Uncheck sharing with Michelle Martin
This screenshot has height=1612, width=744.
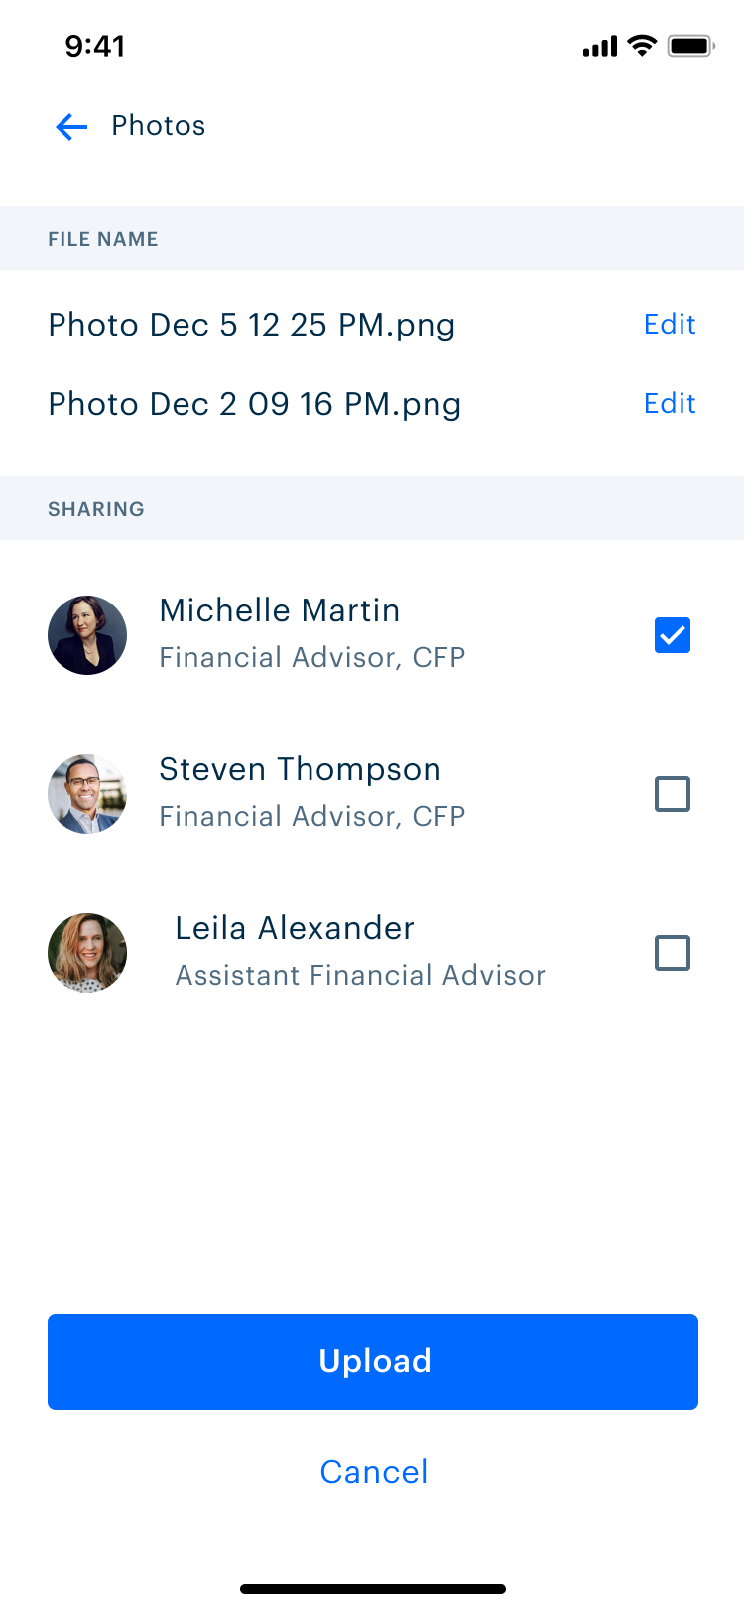[673, 635]
